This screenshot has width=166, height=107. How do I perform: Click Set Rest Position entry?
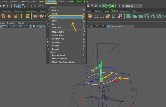coord(60,59)
